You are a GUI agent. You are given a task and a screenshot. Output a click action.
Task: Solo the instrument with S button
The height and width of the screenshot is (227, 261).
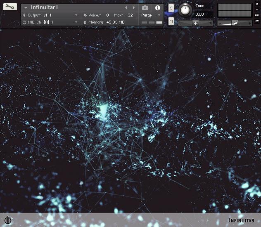pos(171,8)
